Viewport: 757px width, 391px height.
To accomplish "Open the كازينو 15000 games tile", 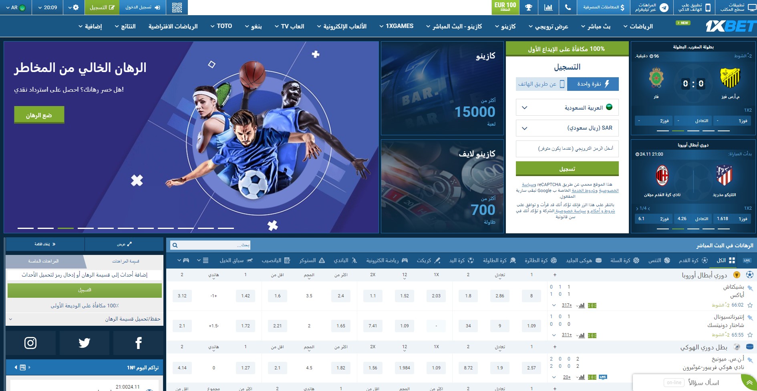I will point(442,88).
